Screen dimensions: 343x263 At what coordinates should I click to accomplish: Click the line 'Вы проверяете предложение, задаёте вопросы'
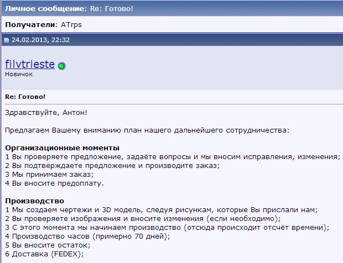[x=173, y=157]
